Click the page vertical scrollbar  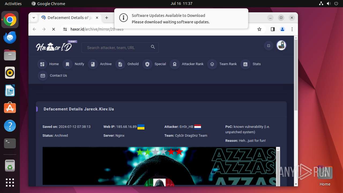pos(296,75)
